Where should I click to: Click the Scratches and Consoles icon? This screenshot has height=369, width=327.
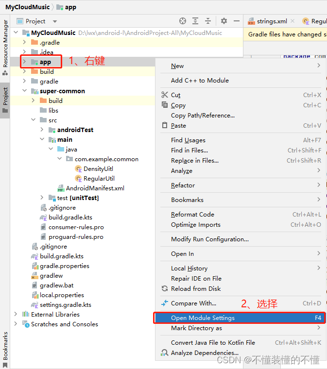click(26, 324)
